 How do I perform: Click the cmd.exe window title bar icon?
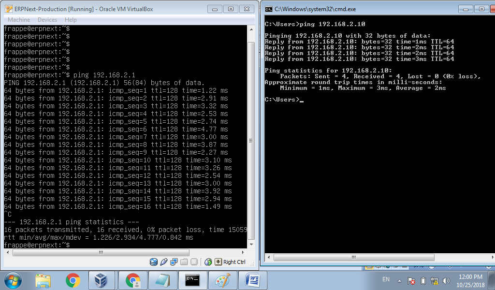point(269,9)
